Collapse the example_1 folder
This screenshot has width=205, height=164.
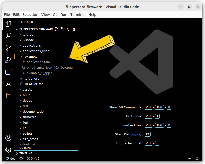33,57
